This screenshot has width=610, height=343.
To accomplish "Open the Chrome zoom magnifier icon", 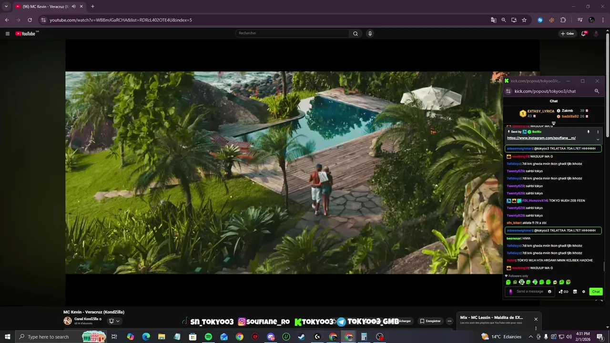I will point(504,20).
